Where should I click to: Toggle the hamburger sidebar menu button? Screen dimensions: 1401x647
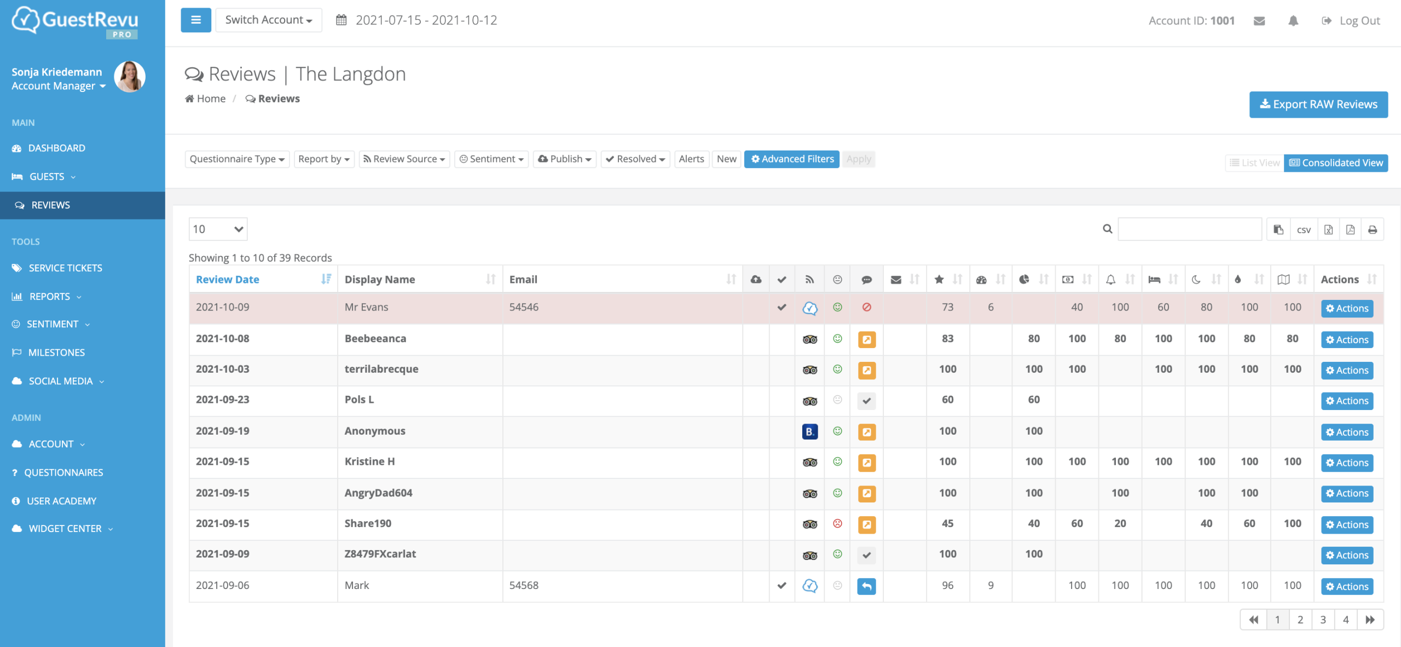[196, 20]
